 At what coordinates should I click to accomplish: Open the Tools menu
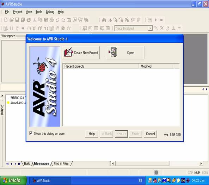click(39, 12)
